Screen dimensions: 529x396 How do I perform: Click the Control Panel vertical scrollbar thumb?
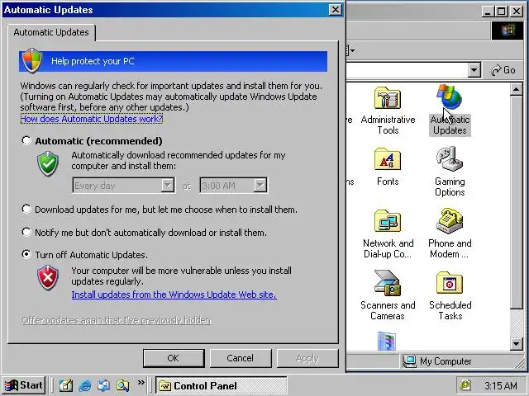click(x=516, y=202)
